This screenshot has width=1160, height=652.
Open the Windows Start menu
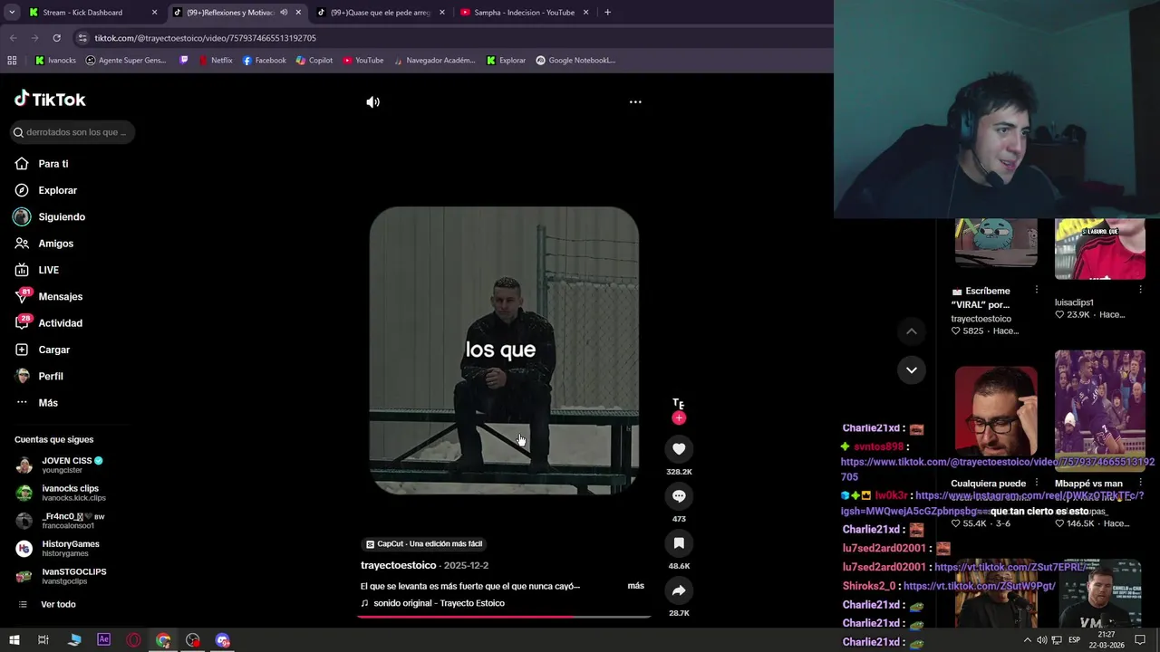click(x=14, y=640)
